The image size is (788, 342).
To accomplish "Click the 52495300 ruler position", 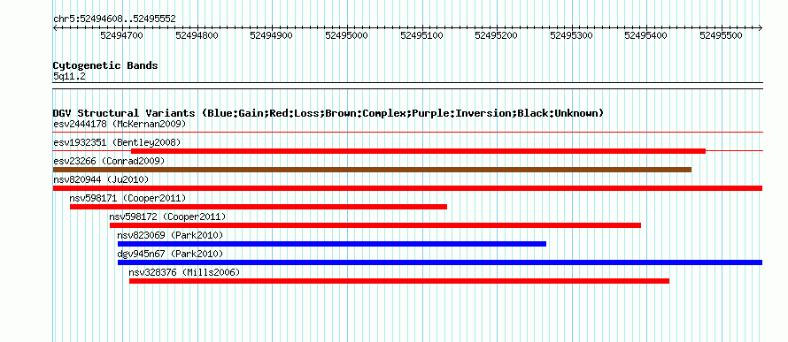I will coord(571,35).
